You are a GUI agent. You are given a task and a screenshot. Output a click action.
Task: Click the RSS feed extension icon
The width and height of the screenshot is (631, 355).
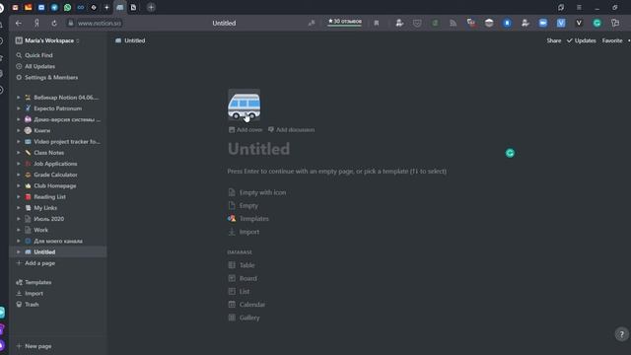tap(454, 23)
